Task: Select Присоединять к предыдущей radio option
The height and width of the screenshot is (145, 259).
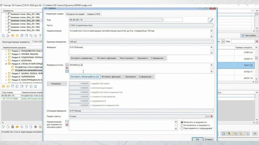Action: pyautogui.click(x=182, y=128)
